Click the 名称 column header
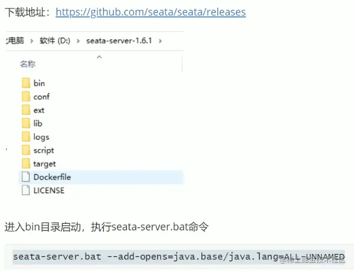Image resolution: width=354 pixels, height=272 pixels. [27, 64]
